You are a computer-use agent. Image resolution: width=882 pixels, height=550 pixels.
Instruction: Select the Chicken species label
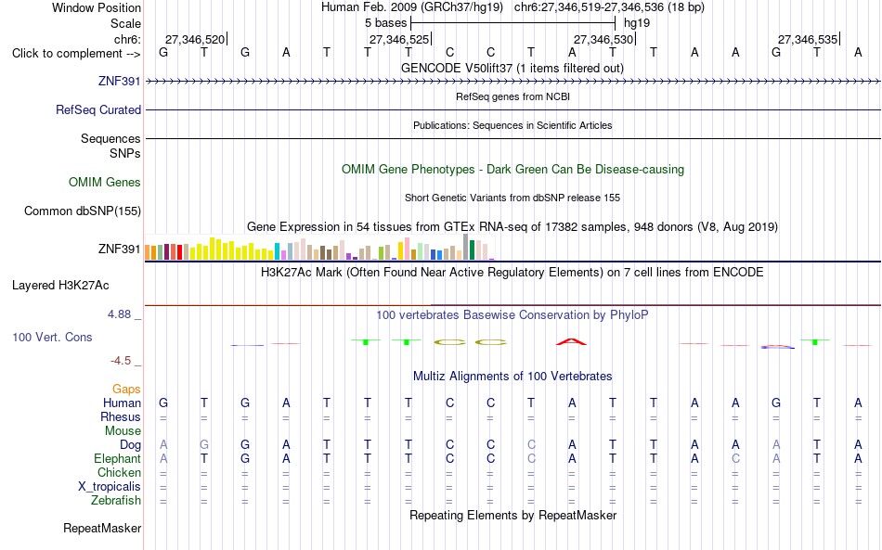119,472
